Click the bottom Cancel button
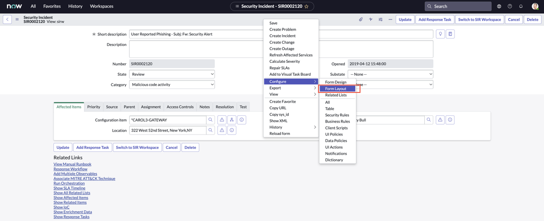 pyautogui.click(x=172, y=147)
